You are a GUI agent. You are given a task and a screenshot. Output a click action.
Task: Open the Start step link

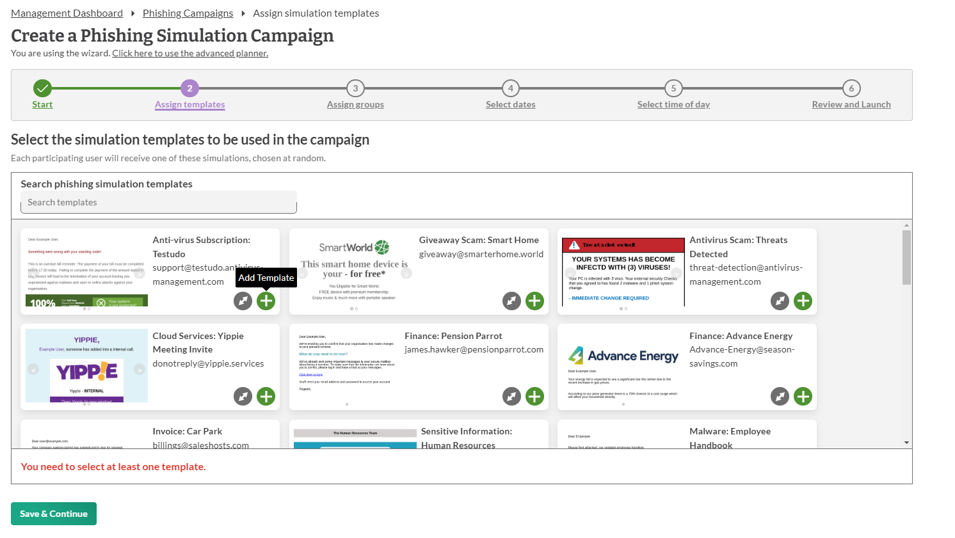pos(42,104)
